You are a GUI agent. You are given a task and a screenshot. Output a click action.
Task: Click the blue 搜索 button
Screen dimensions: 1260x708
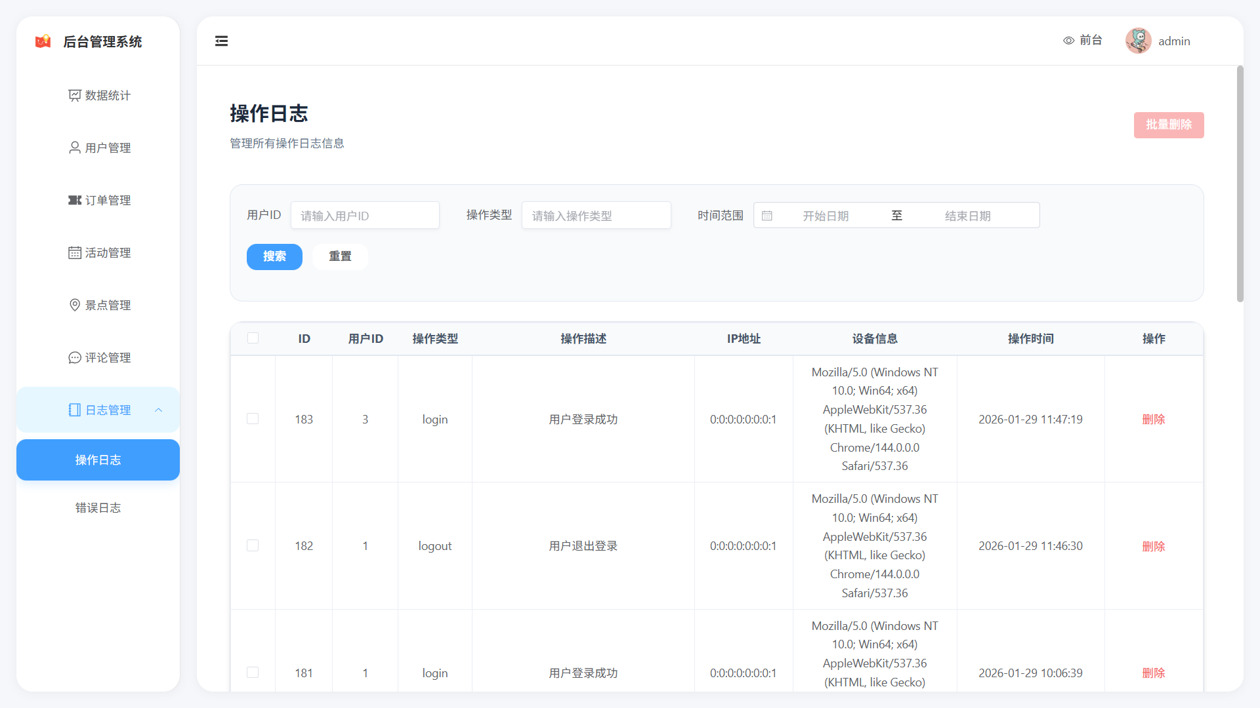click(x=274, y=256)
